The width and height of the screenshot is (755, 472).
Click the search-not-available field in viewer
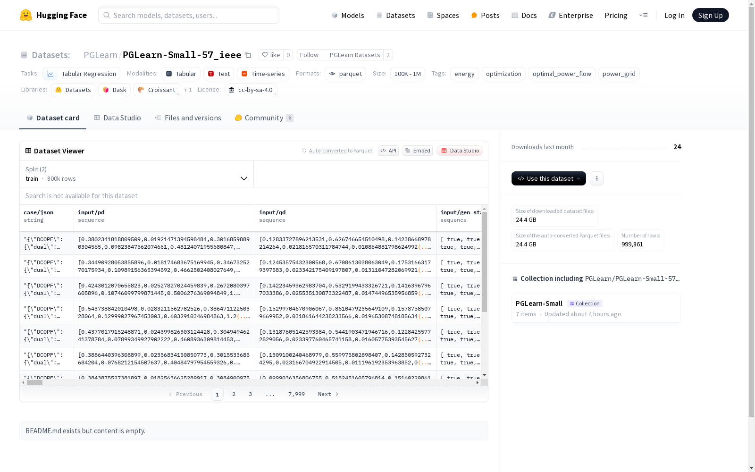click(254, 196)
